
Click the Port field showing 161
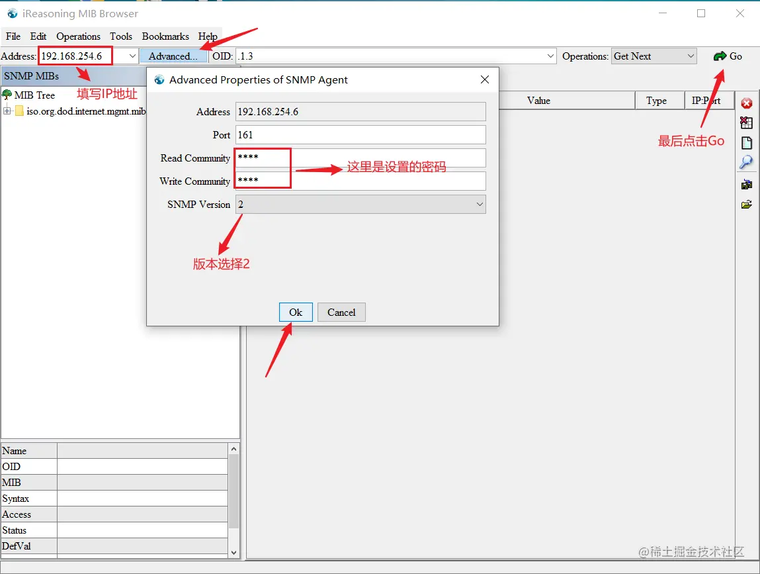pyautogui.click(x=360, y=135)
